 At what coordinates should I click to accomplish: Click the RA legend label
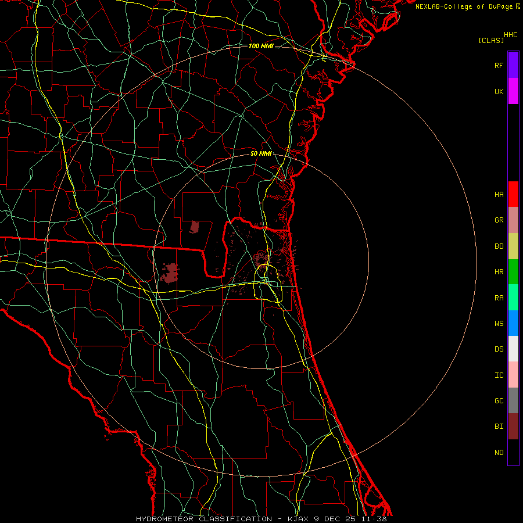click(499, 298)
